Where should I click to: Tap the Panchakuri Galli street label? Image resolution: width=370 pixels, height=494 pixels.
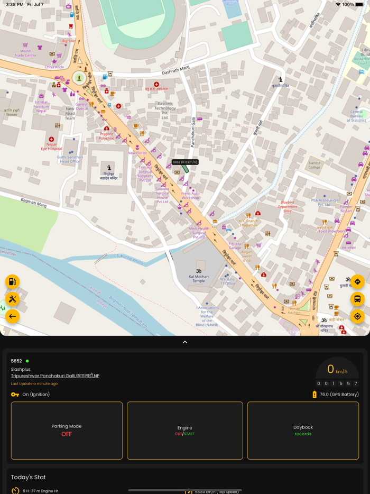coord(193,132)
